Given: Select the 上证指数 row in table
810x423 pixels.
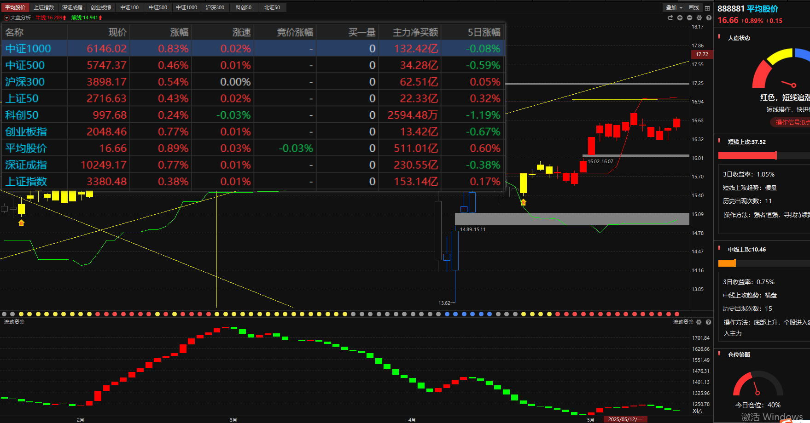Looking at the screenshot, I should pos(254,181).
